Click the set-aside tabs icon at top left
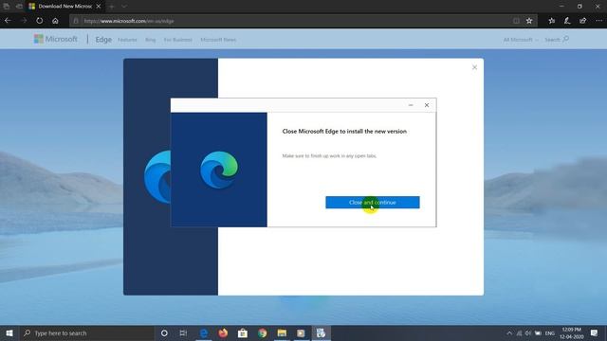 tap(7, 7)
